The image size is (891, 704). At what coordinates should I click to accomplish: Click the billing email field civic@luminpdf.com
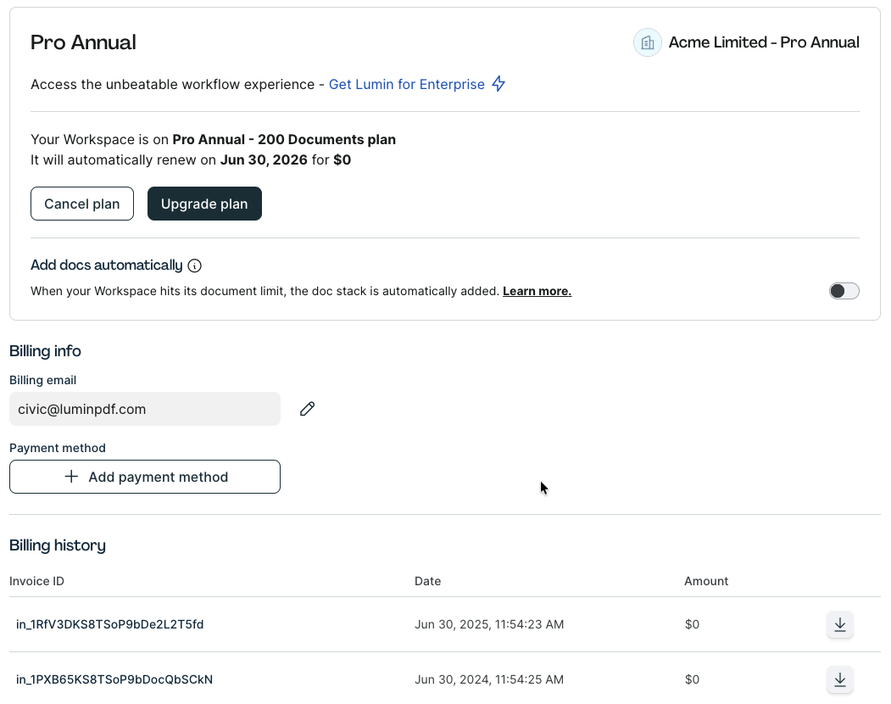click(x=145, y=409)
